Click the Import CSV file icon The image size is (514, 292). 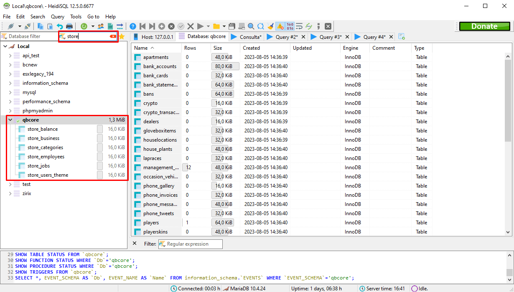(110, 26)
